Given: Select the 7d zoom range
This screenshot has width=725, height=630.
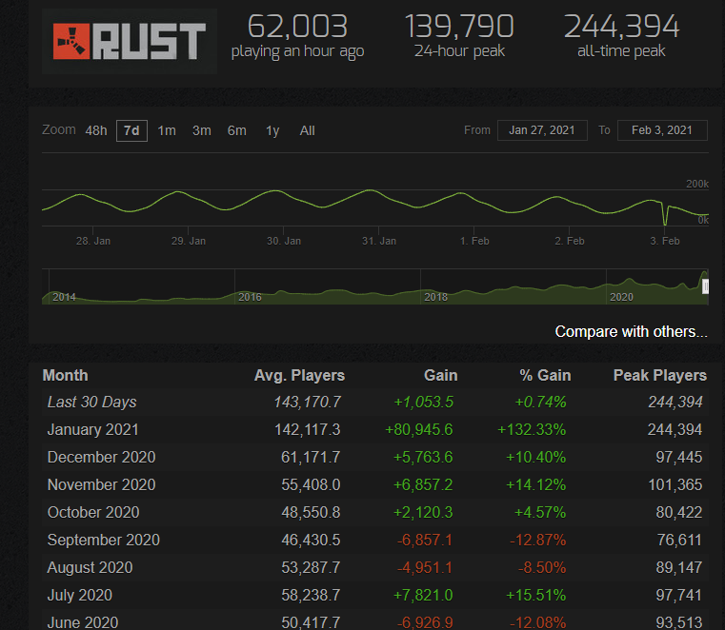Looking at the screenshot, I should [x=131, y=130].
